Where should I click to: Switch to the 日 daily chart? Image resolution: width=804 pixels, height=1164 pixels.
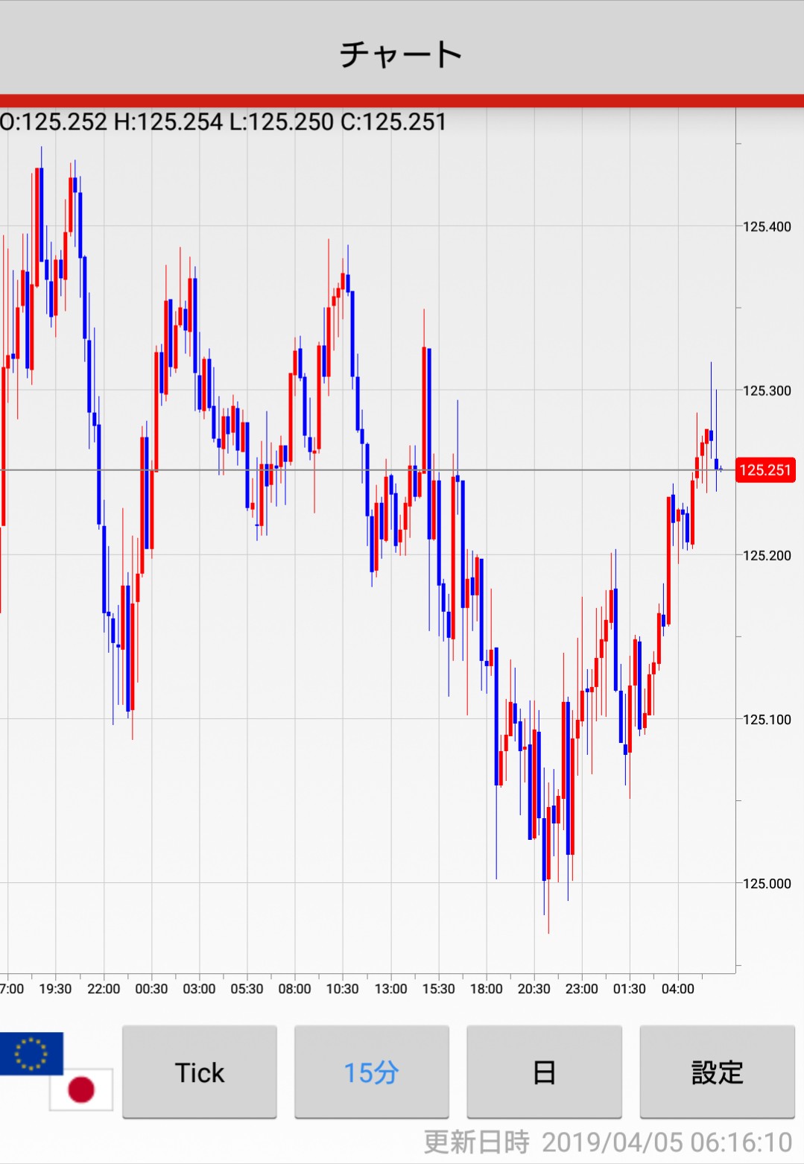544,1072
